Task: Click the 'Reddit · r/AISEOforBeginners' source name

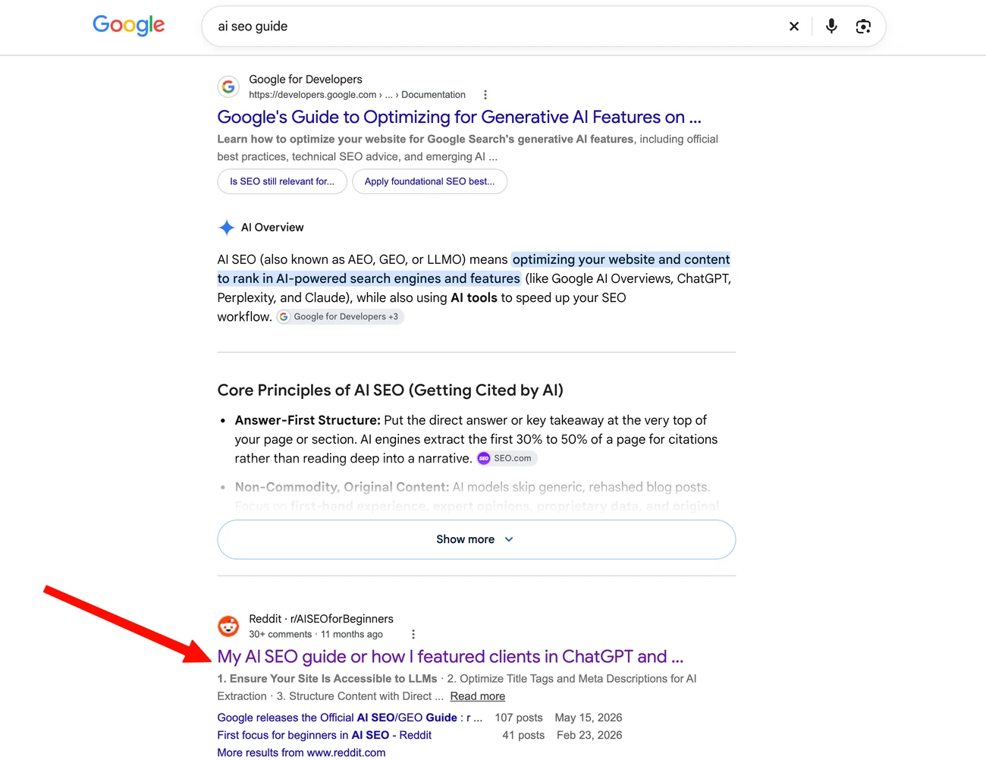Action: 322,619
